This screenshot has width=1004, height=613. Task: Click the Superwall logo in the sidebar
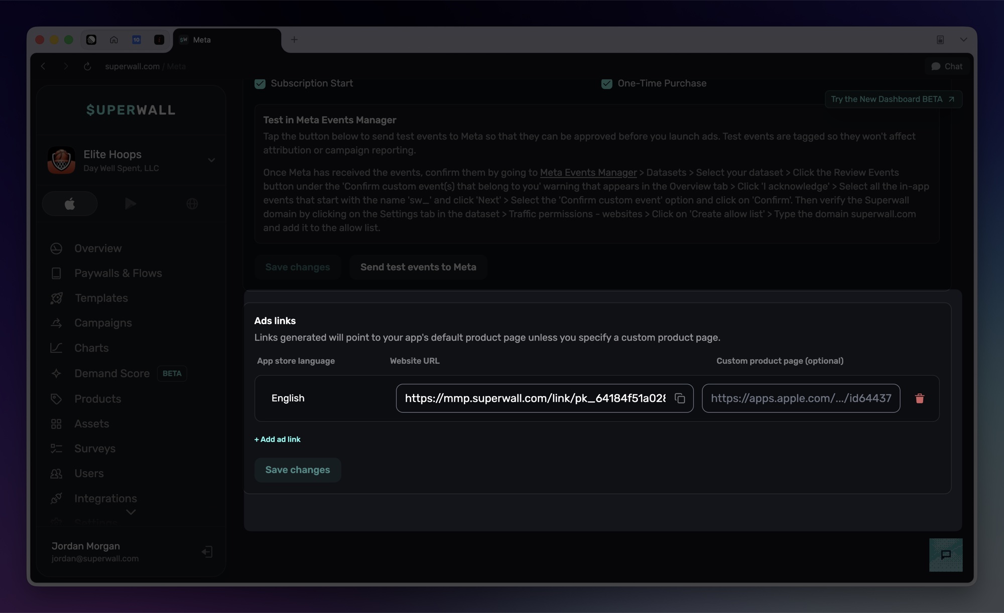(x=131, y=110)
